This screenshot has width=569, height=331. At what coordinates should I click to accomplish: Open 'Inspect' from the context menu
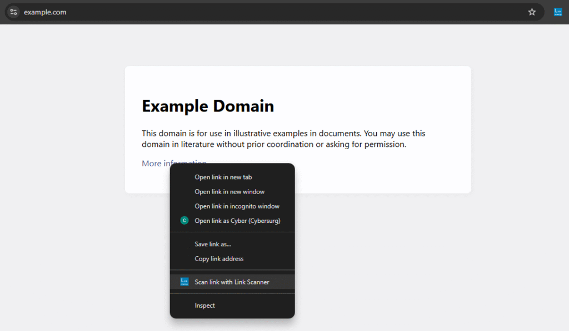click(x=204, y=305)
